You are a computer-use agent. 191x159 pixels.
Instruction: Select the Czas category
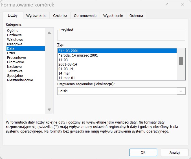coord(26,53)
